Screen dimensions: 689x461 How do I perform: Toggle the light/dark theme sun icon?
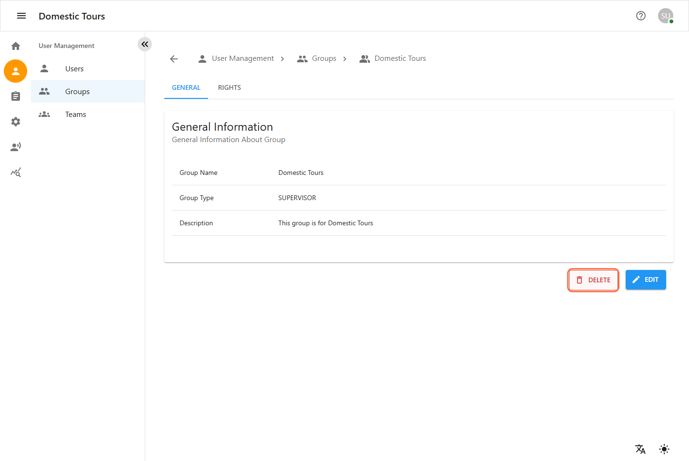point(664,449)
